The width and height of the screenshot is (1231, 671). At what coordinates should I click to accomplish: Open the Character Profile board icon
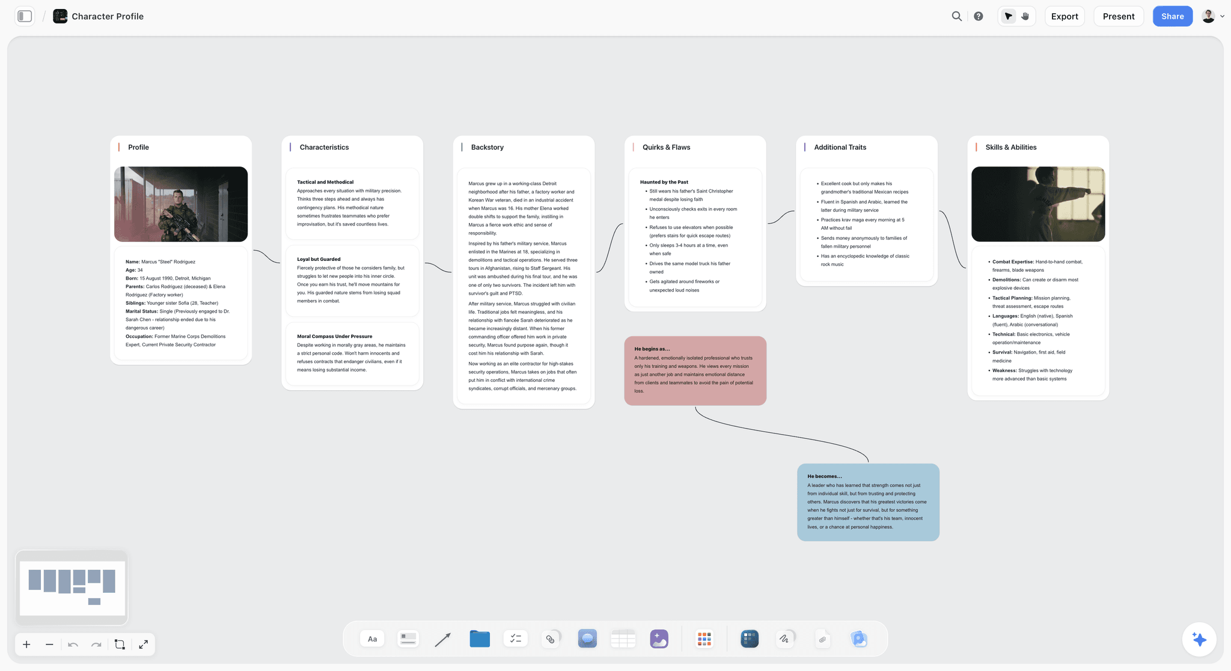click(60, 16)
